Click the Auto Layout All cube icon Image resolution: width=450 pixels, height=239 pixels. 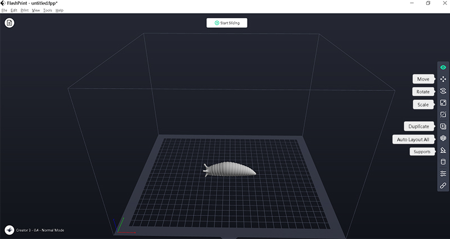coord(443,138)
